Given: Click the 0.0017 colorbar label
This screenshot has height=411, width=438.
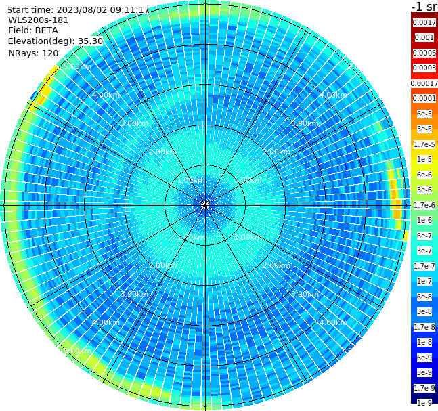Looking at the screenshot, I should tap(424, 22).
